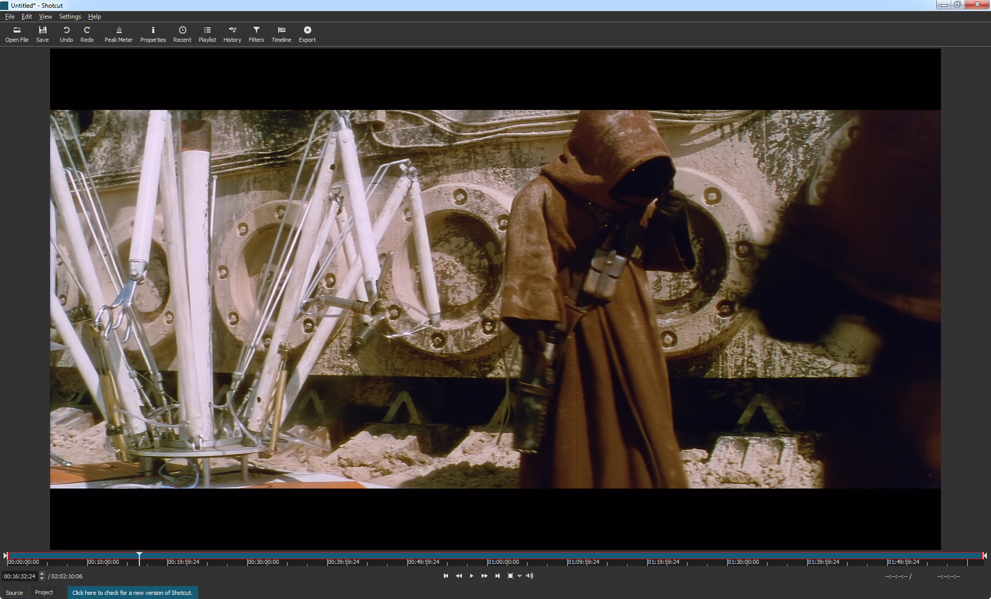
Task: Open the File menu
Action: pyautogui.click(x=10, y=17)
